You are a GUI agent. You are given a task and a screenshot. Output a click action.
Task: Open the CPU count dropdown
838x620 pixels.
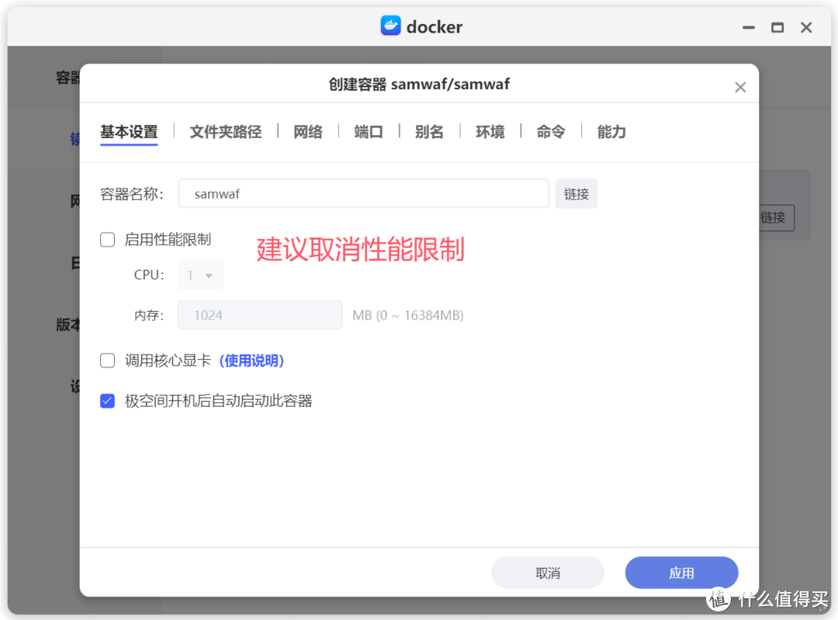200,274
